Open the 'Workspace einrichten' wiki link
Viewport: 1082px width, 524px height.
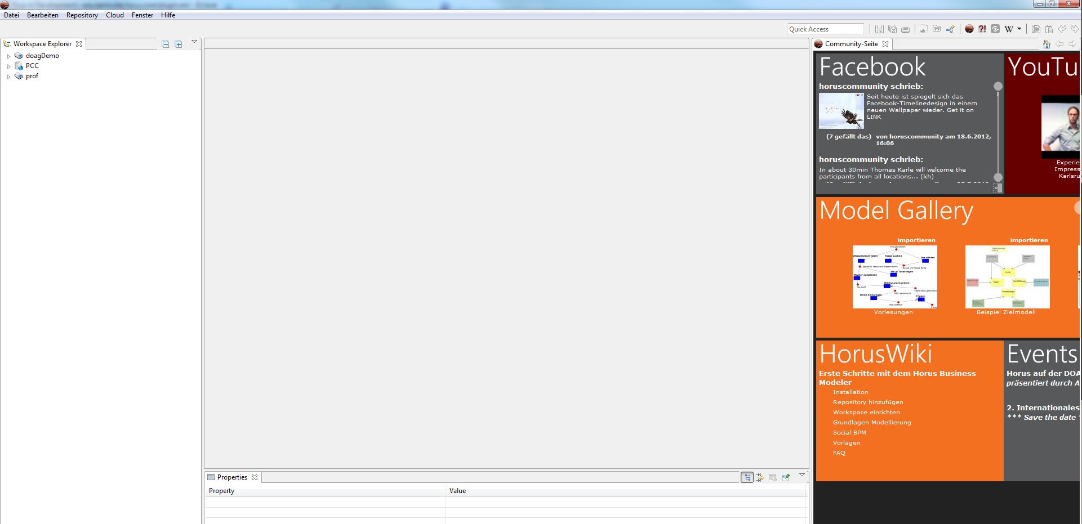(866, 413)
